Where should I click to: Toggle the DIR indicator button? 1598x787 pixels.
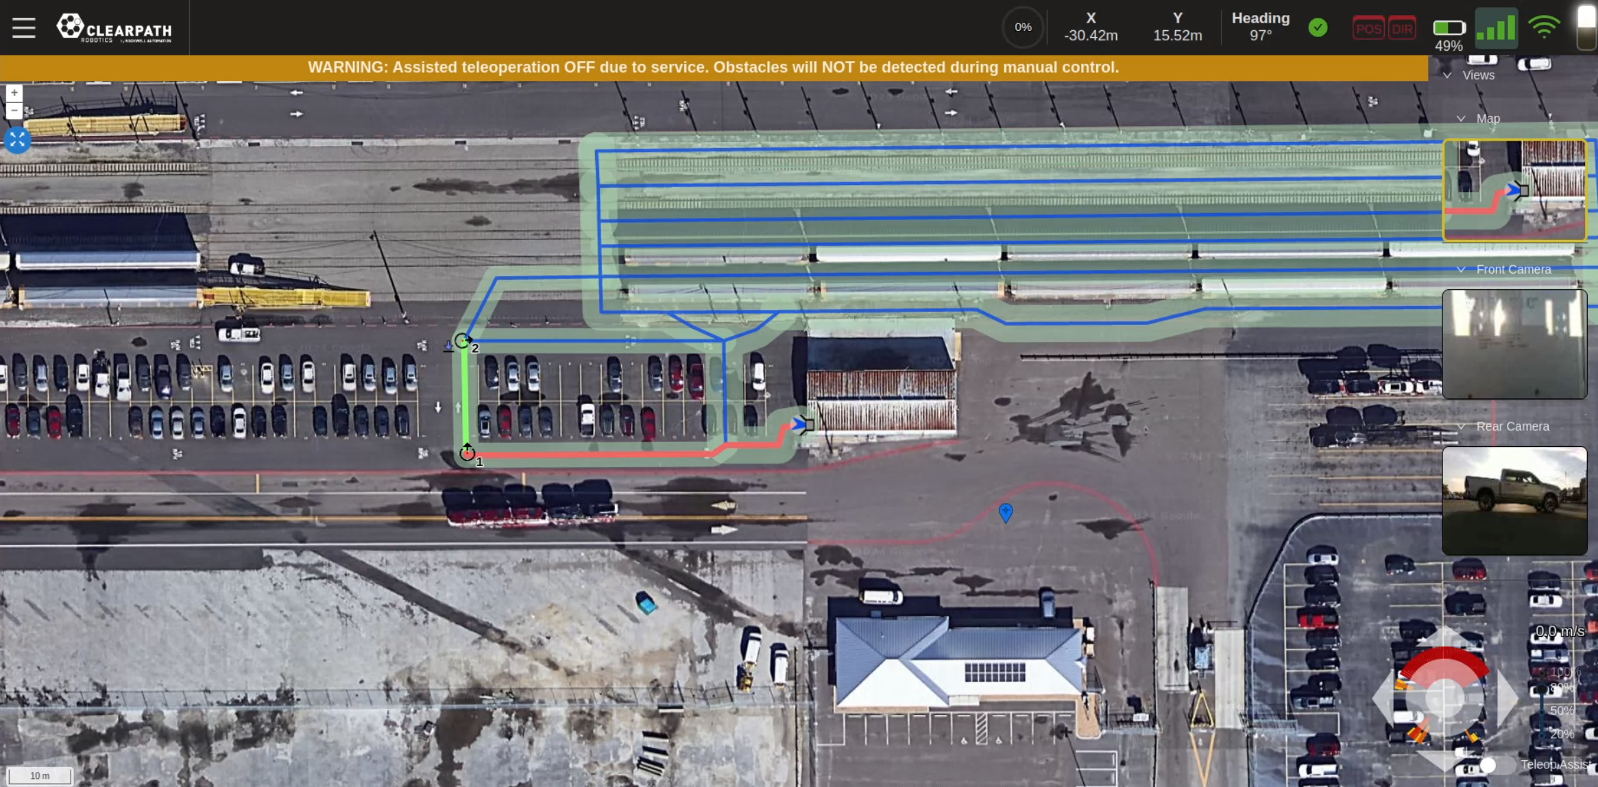pos(1402,29)
